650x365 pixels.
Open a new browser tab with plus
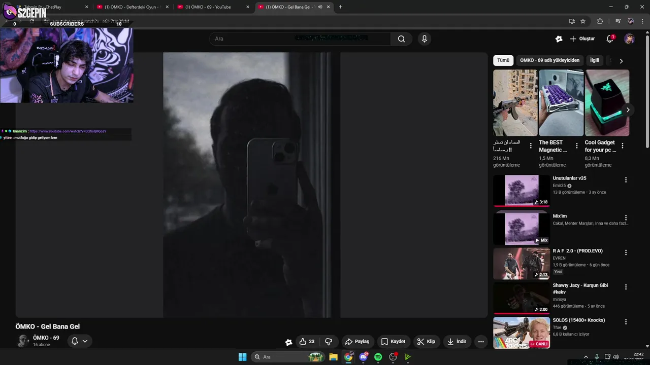[340, 7]
